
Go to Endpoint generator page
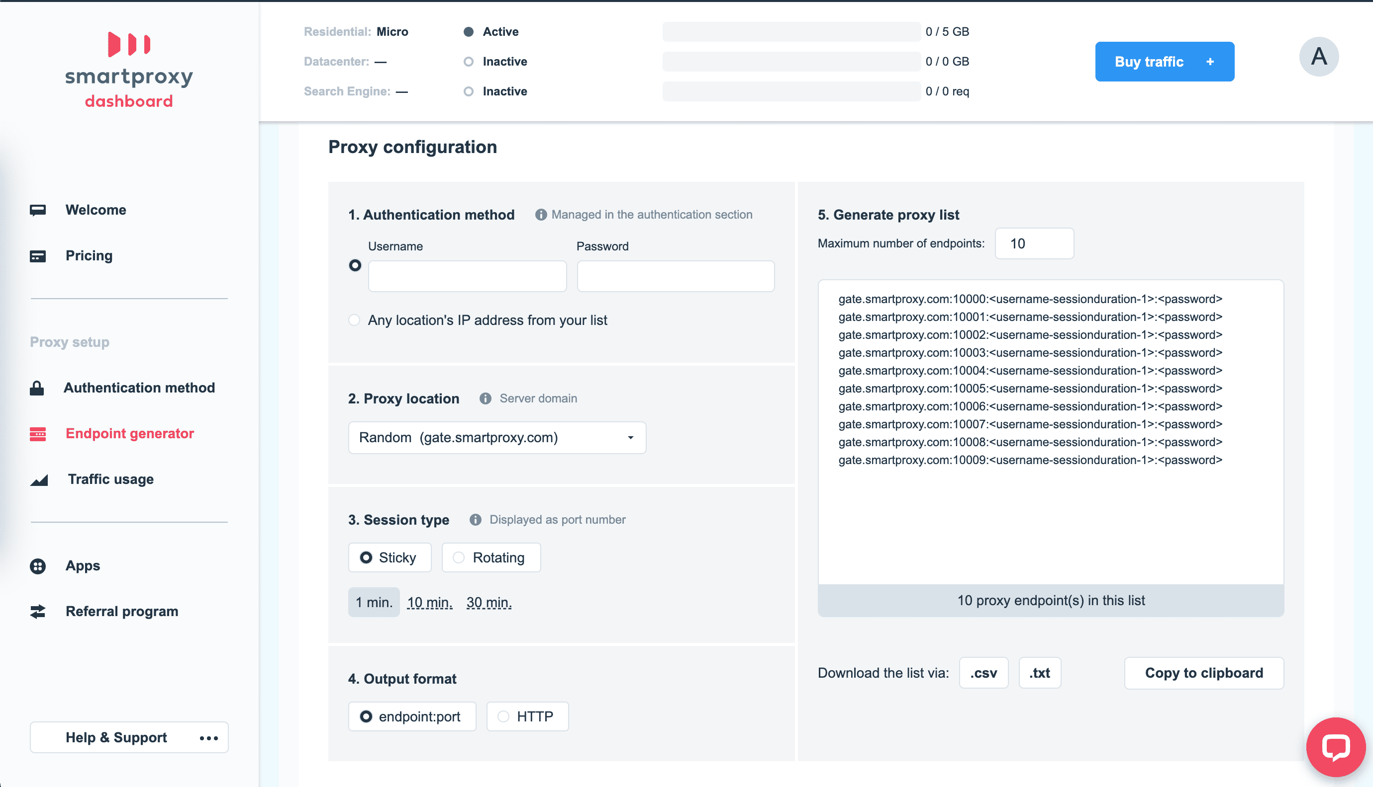(x=130, y=434)
